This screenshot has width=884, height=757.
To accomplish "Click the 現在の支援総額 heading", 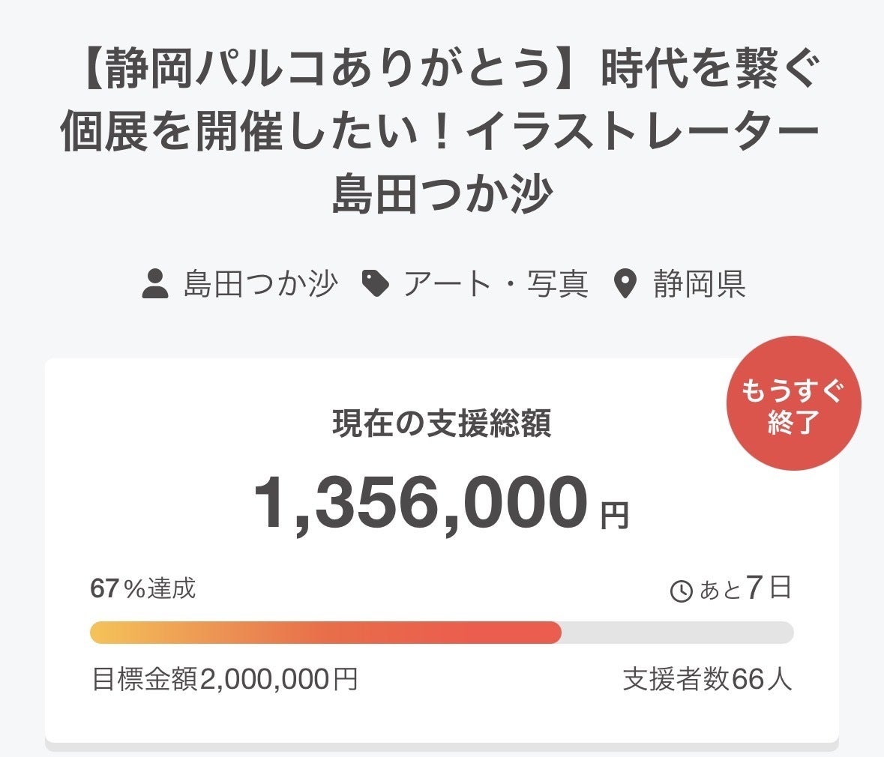I will [x=442, y=423].
